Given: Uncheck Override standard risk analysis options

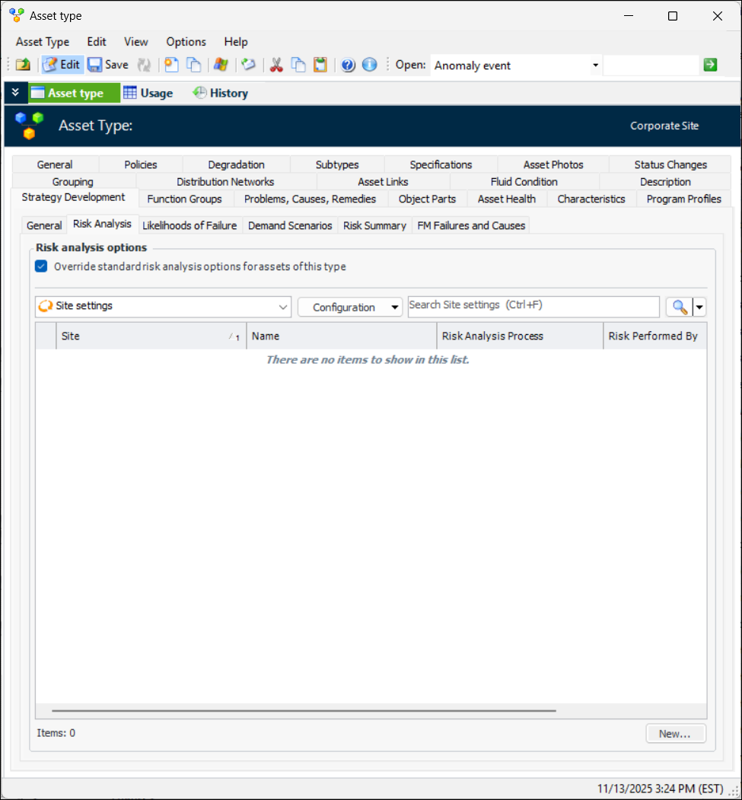Looking at the screenshot, I should coord(41,266).
